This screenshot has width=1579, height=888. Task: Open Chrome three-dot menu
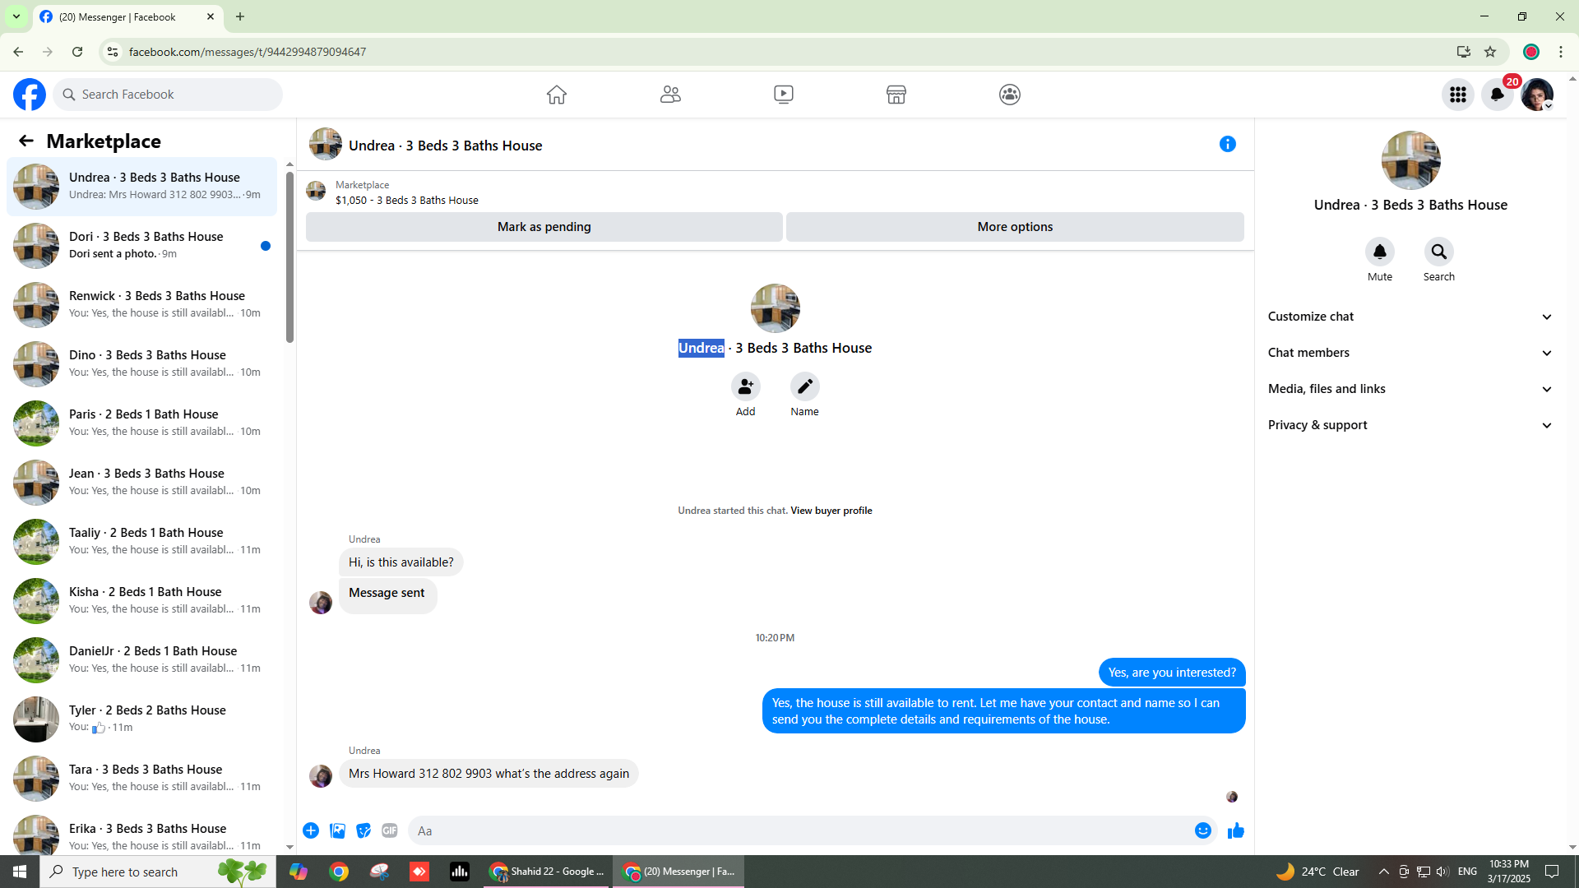[1561, 52]
